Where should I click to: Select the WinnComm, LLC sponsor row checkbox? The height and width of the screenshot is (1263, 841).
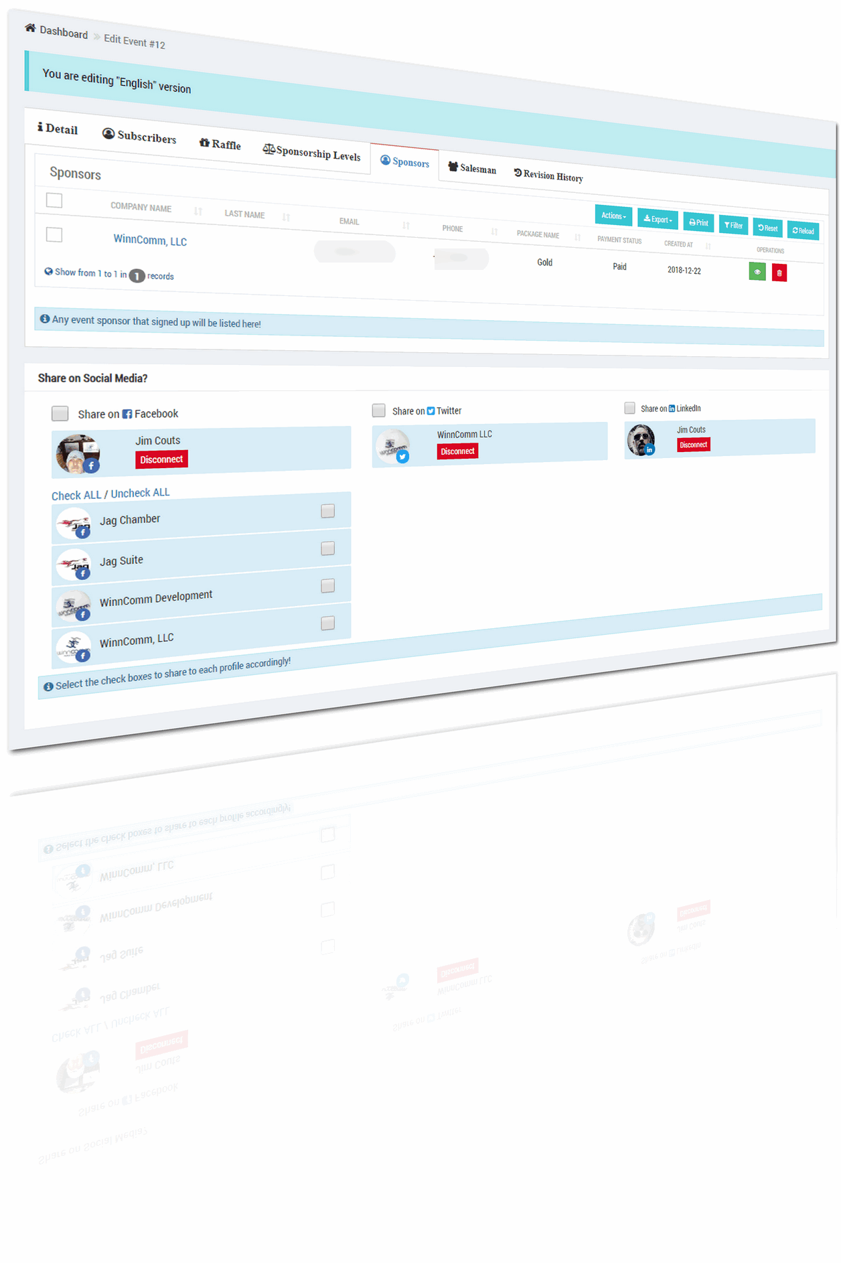tap(54, 234)
